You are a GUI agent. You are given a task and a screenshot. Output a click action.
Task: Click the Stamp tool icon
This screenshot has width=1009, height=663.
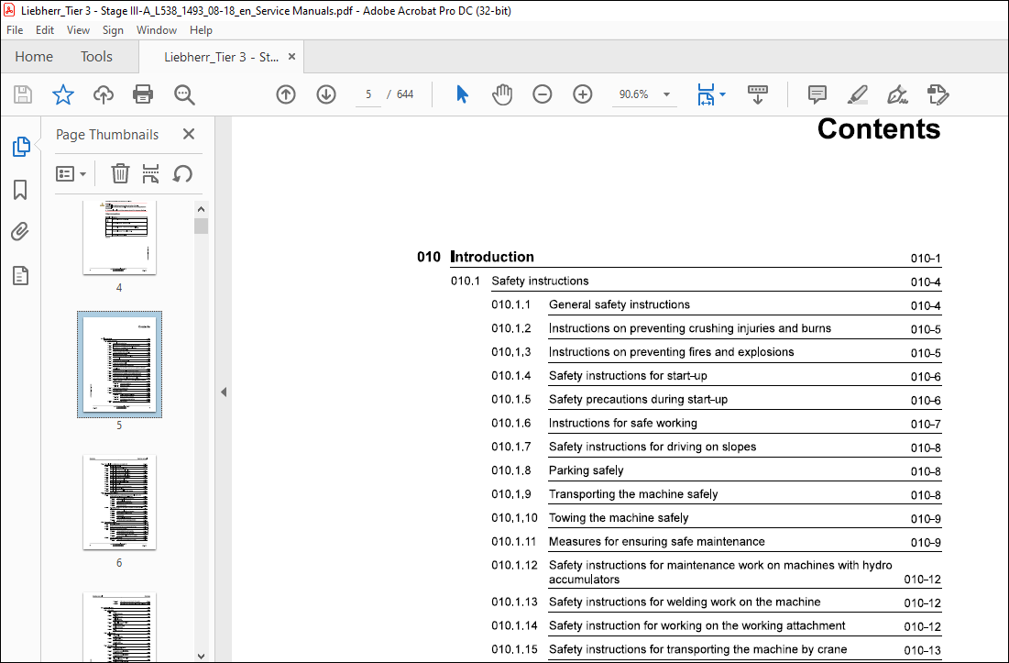pos(938,94)
